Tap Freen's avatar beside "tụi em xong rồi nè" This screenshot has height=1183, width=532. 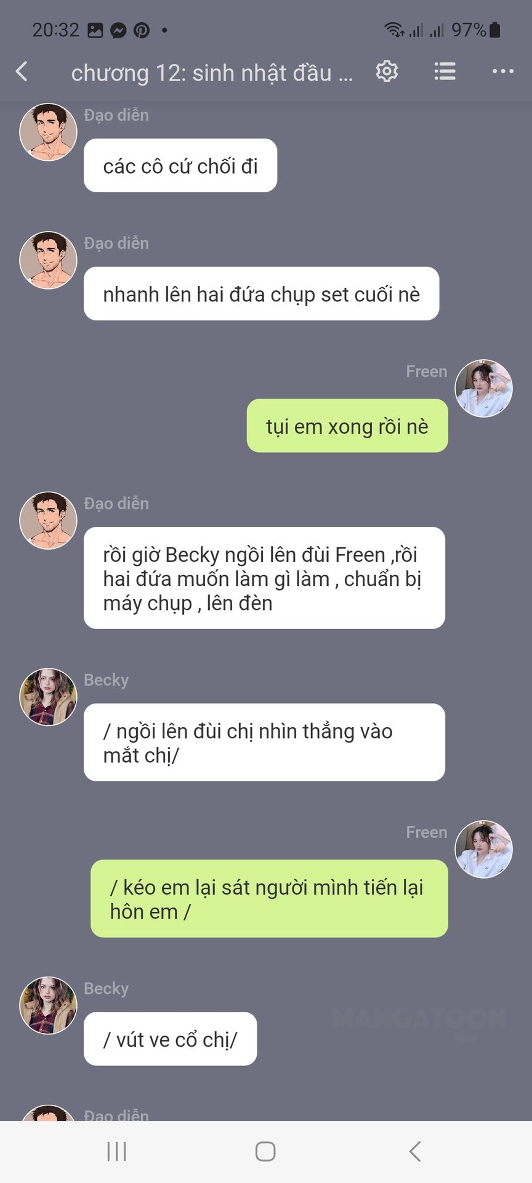tap(483, 389)
